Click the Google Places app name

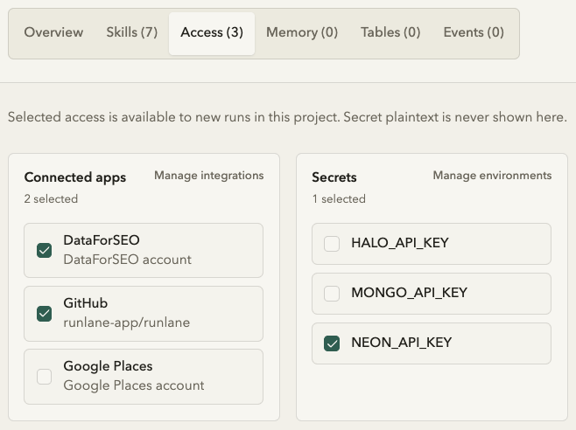(x=108, y=366)
